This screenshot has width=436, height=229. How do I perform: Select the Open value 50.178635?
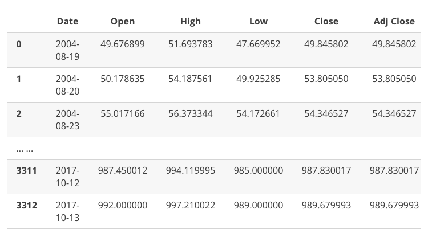click(122, 79)
